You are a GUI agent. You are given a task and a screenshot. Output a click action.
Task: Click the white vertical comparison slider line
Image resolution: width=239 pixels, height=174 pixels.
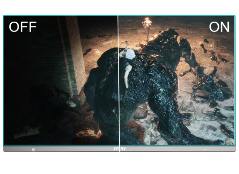pyautogui.click(x=119, y=83)
